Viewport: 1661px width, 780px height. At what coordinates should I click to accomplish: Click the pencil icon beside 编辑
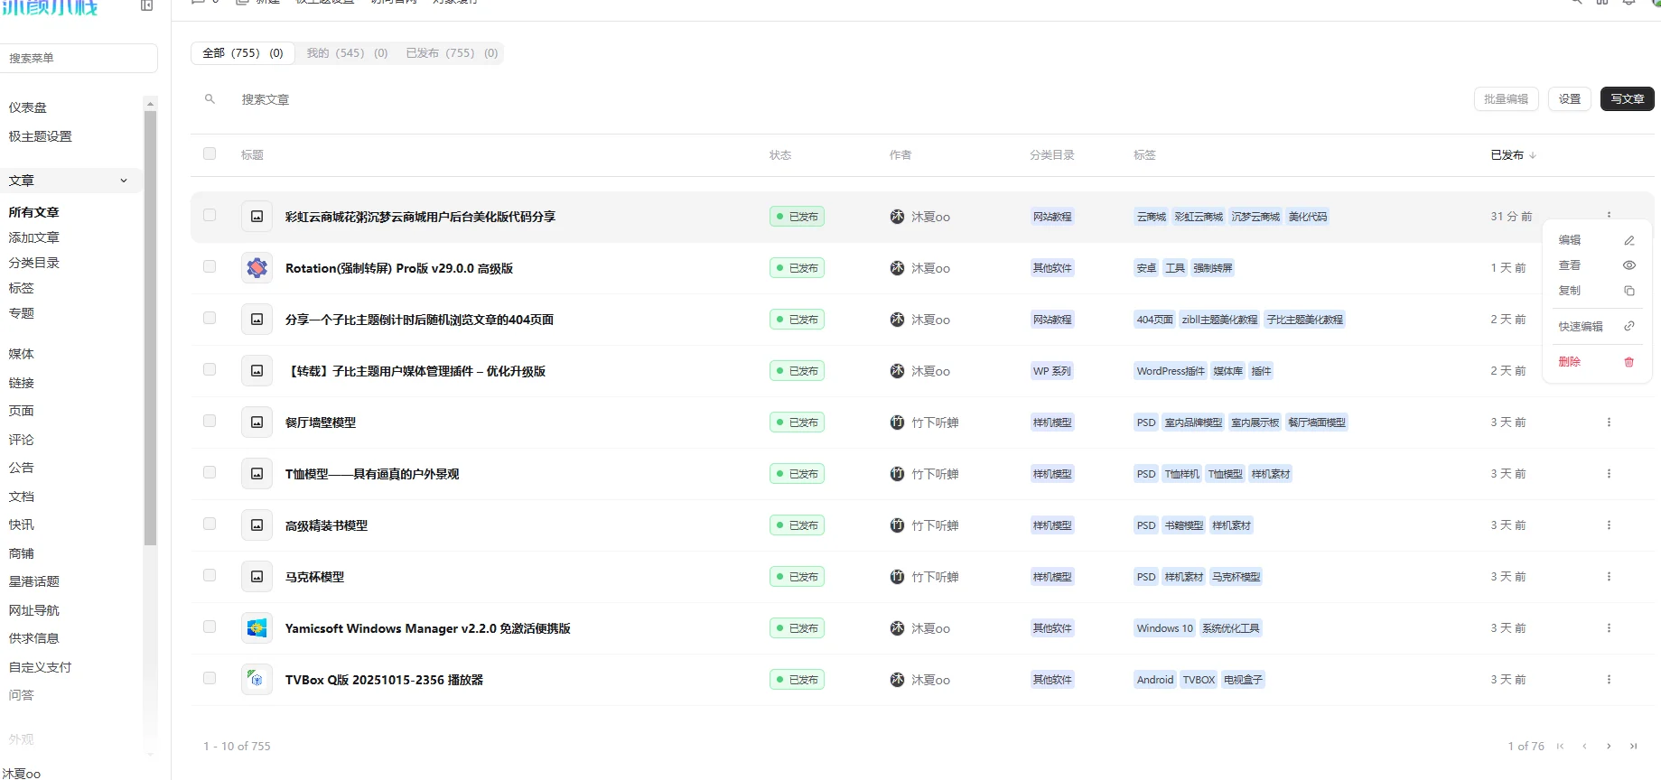click(1628, 240)
